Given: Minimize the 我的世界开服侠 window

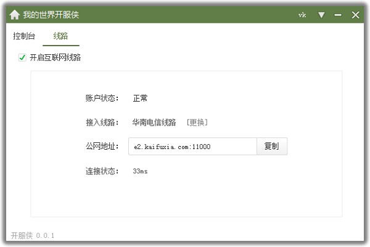Looking at the screenshot, I should [338, 15].
